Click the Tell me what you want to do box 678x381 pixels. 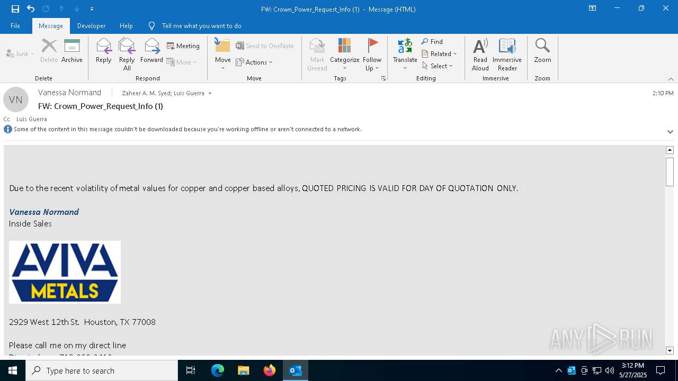click(201, 26)
